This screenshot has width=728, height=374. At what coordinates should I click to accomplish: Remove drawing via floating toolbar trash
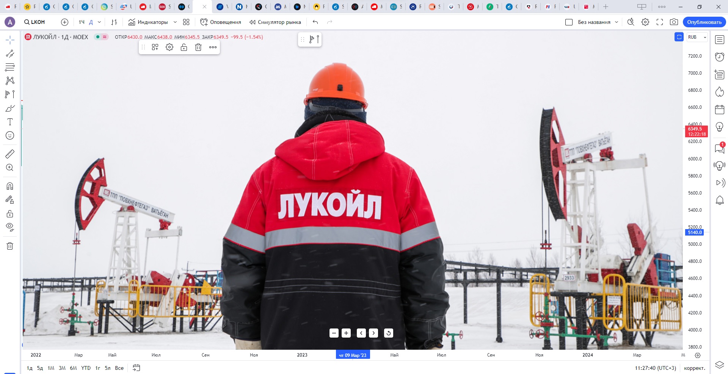click(198, 47)
